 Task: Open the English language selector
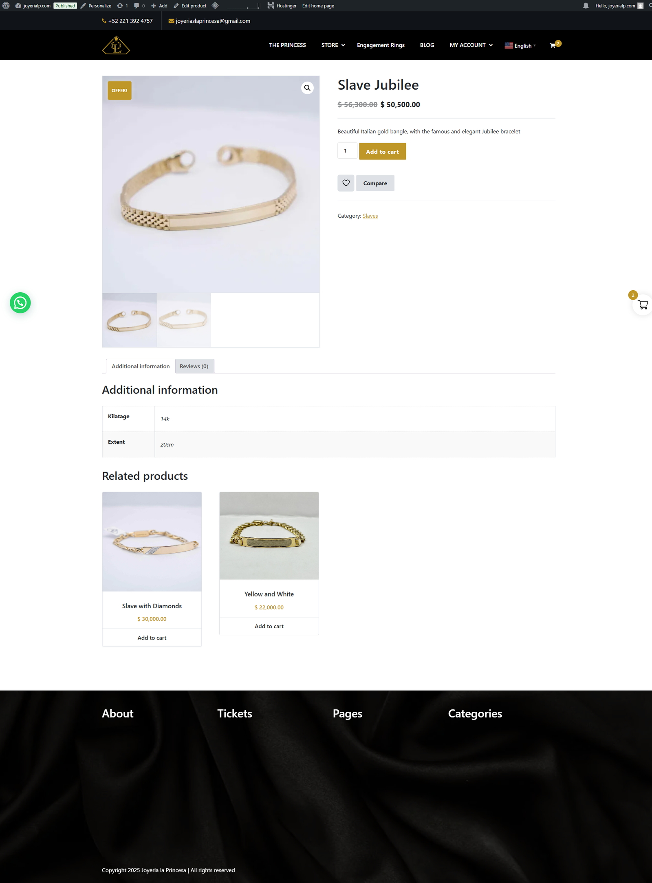pos(520,46)
